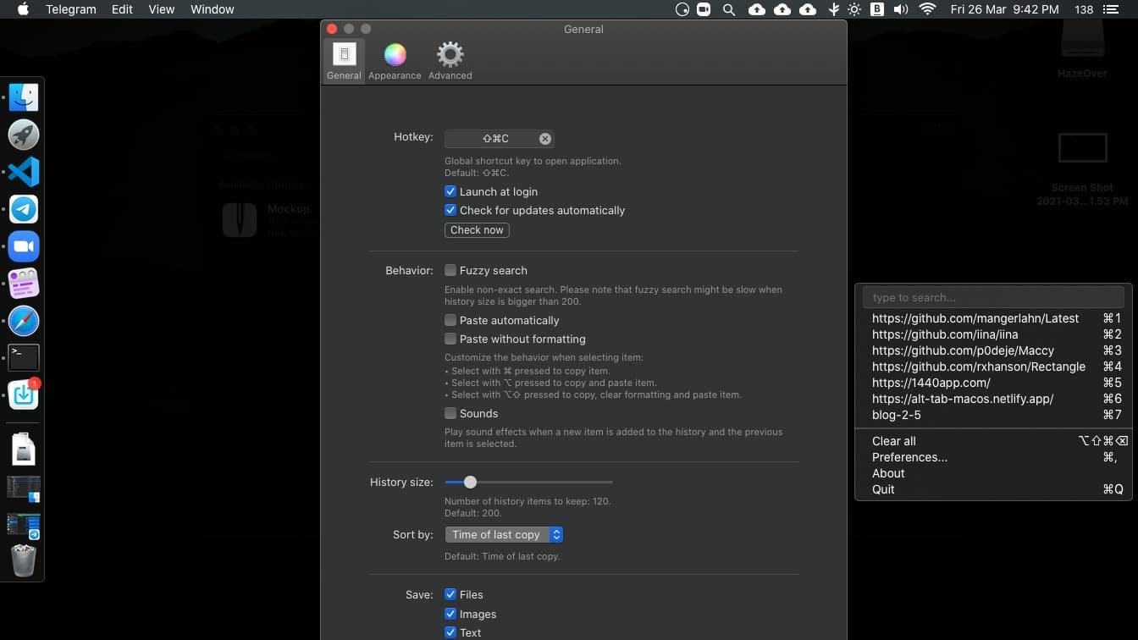Open Telegram from the Dock

(24, 209)
